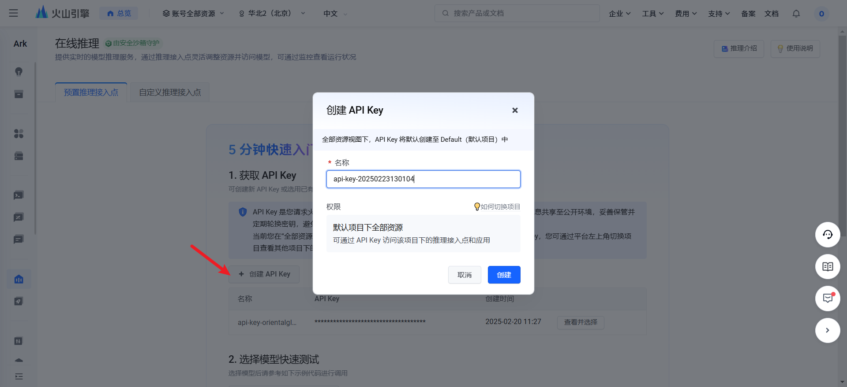Switch to the 自定义推理接入点 tab
This screenshot has height=387, width=847.
point(170,92)
